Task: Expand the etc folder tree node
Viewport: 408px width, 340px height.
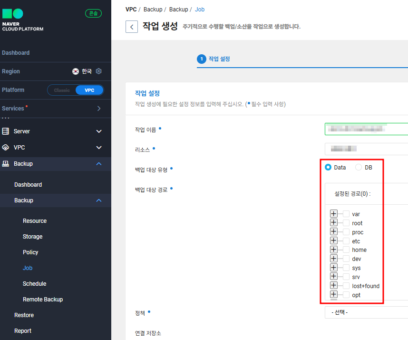Action: click(334, 240)
